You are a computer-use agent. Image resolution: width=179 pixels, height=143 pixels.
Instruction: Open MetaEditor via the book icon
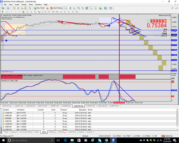[x=47, y=8]
